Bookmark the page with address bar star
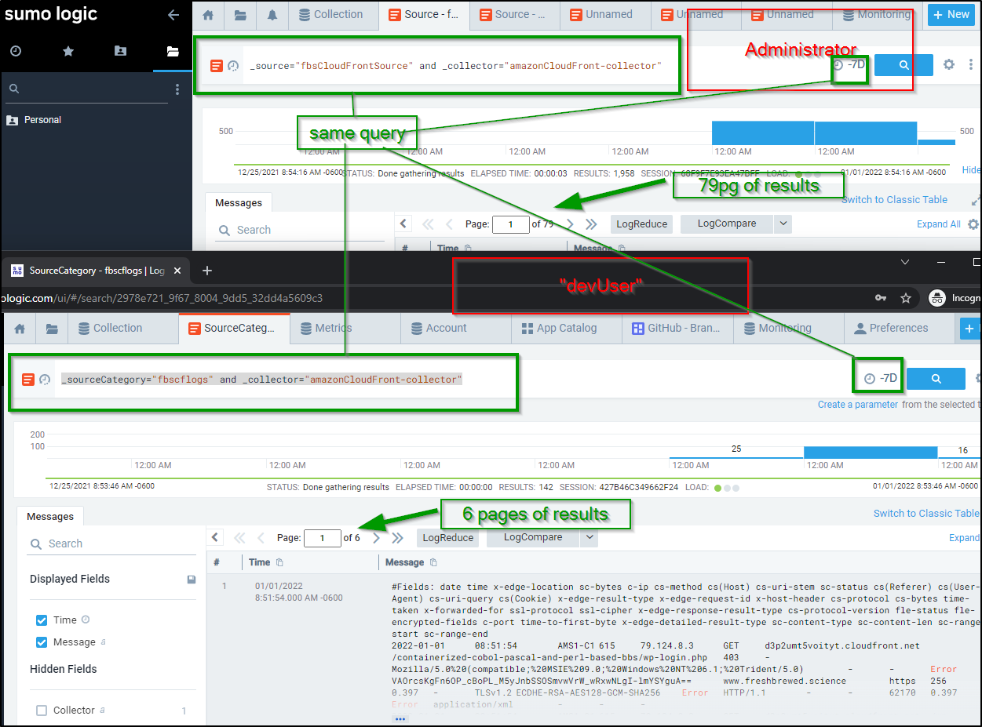The width and height of the screenshot is (982, 727). (x=906, y=298)
